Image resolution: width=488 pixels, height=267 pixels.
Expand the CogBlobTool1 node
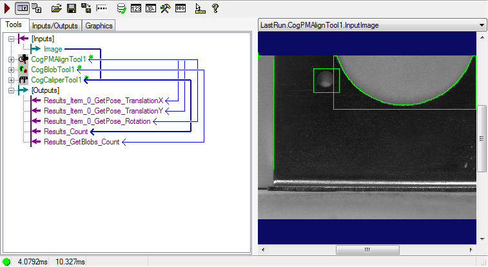point(11,70)
